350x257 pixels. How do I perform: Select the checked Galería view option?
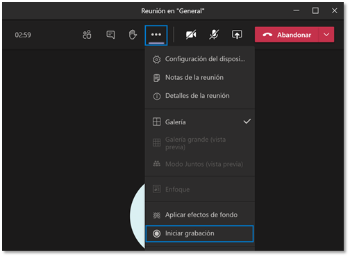(200, 122)
